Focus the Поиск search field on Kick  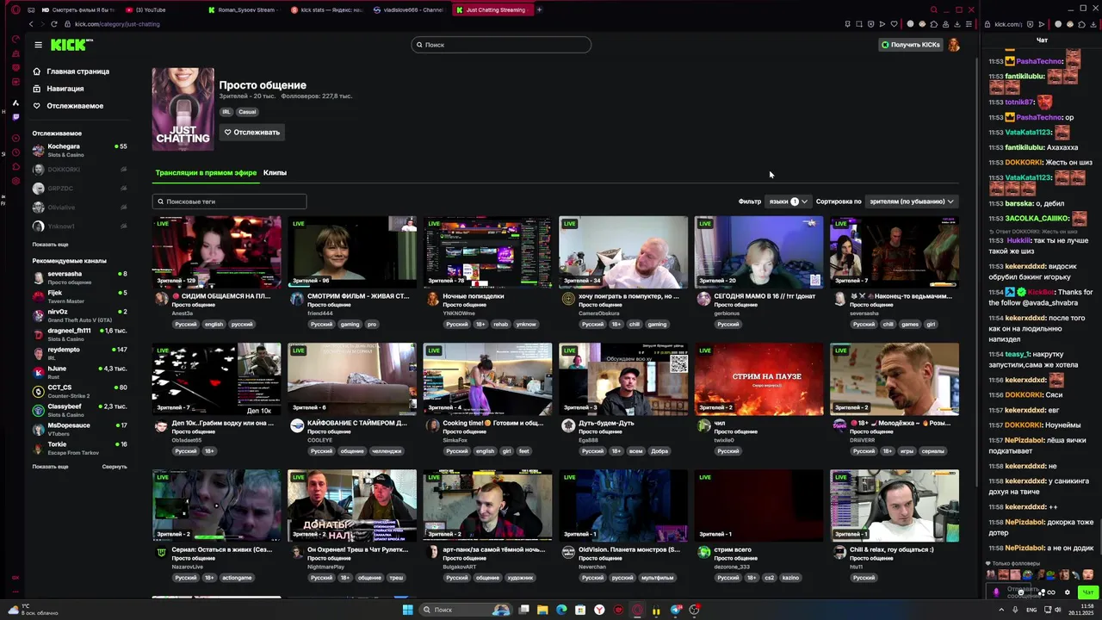pos(501,45)
